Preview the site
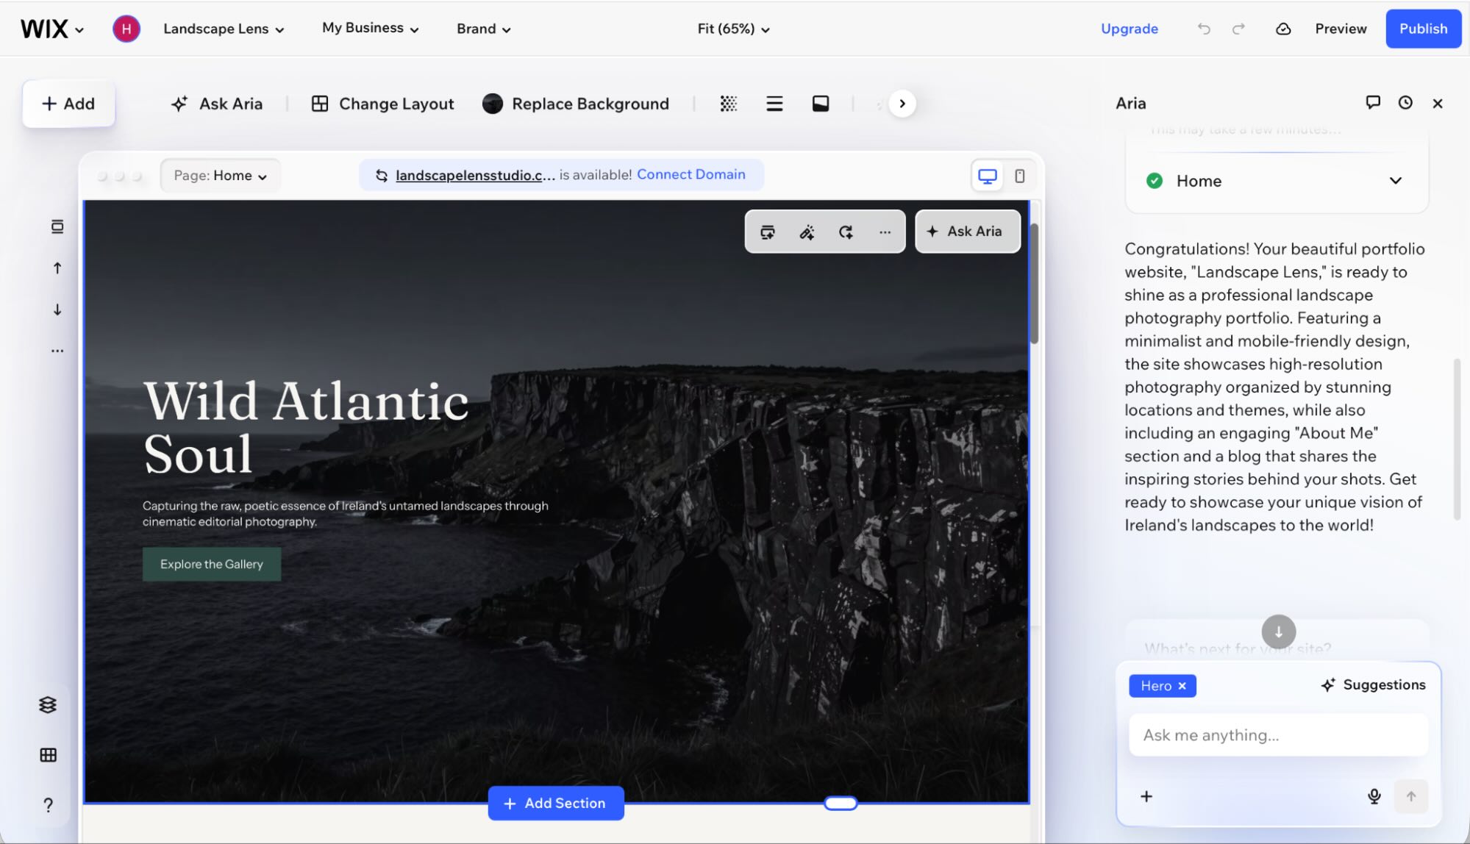Image resolution: width=1470 pixels, height=844 pixels. click(x=1341, y=29)
